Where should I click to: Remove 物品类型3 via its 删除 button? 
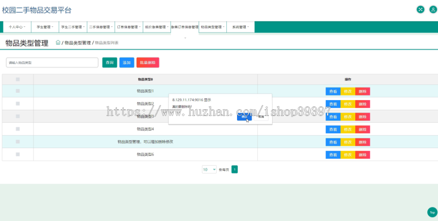click(363, 117)
